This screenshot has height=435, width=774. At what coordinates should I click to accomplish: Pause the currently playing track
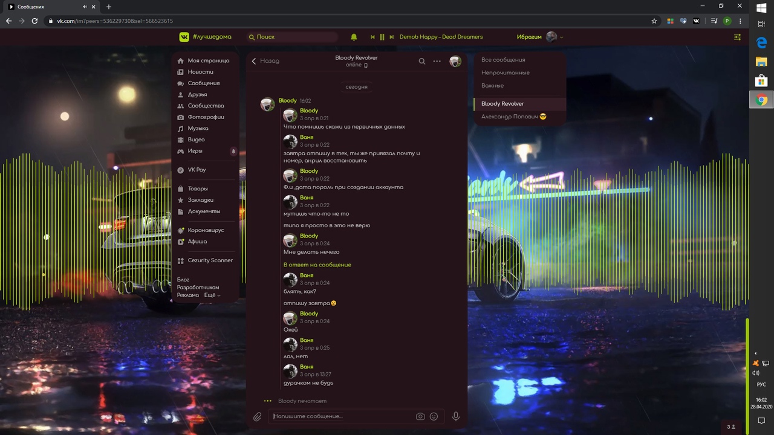pyautogui.click(x=382, y=37)
